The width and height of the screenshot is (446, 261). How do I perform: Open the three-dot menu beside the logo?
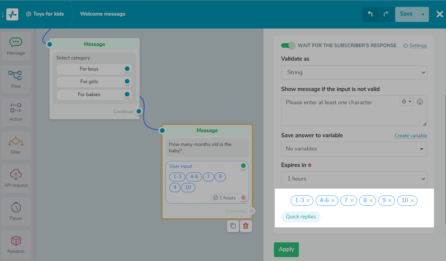pyautogui.click(x=3, y=14)
